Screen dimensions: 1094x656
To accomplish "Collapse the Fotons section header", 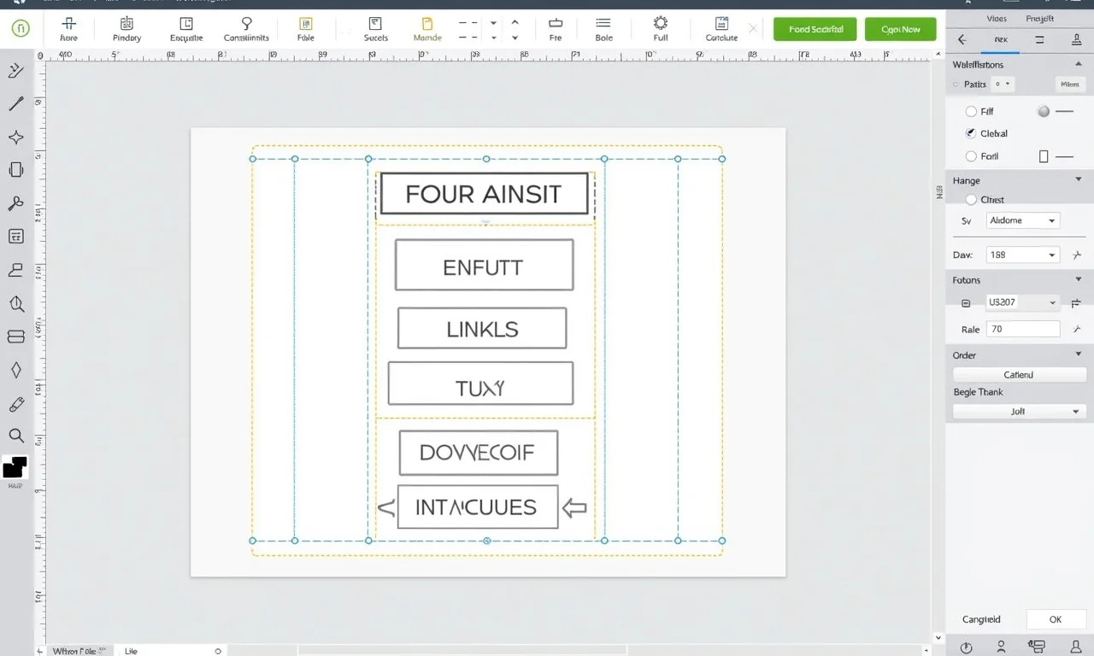I will point(1079,279).
